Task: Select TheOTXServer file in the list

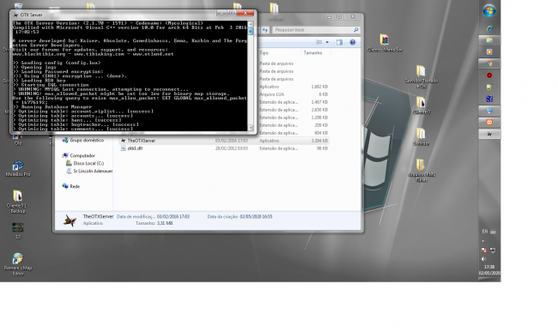Action: [x=142, y=141]
